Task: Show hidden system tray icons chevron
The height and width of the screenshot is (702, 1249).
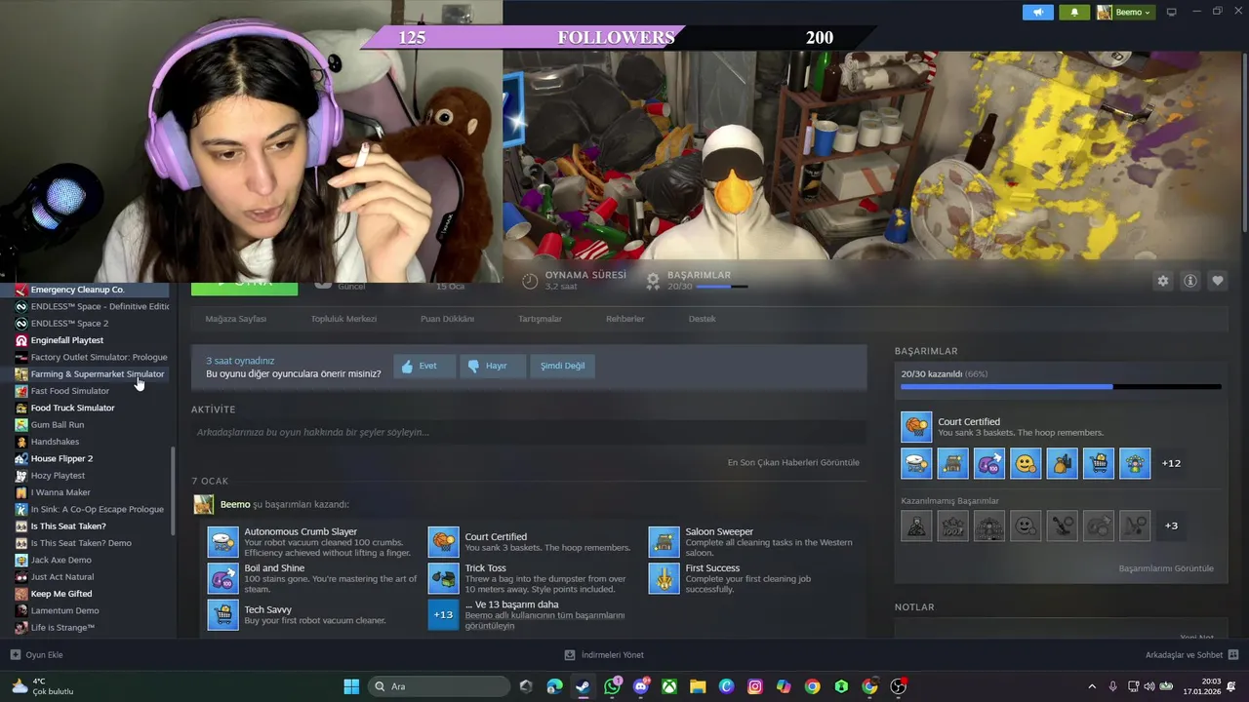Action: point(1092,686)
